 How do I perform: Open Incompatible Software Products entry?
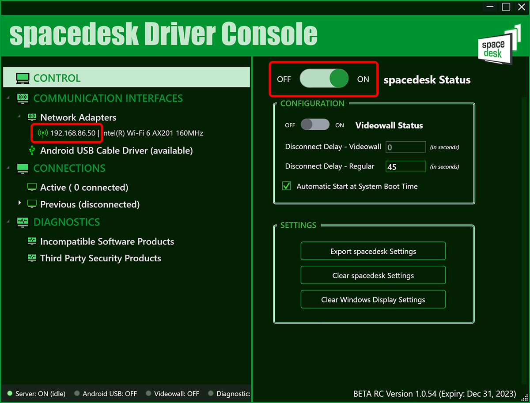(x=107, y=241)
